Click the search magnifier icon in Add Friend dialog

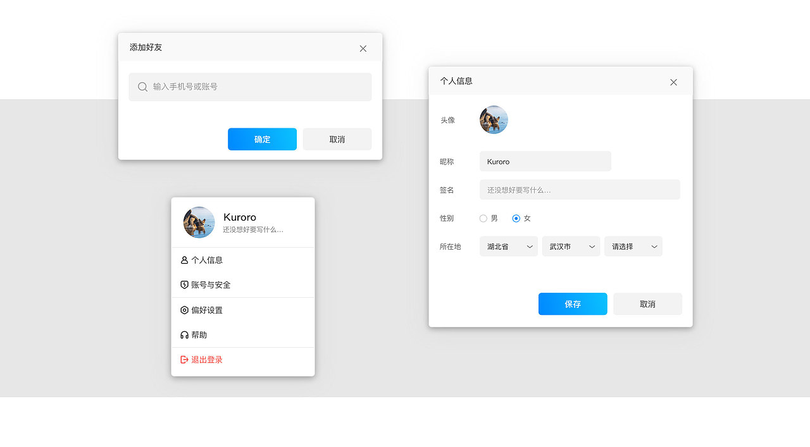click(143, 87)
